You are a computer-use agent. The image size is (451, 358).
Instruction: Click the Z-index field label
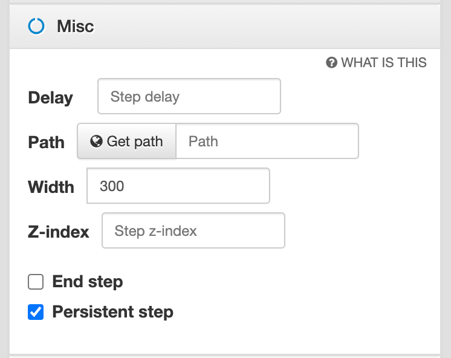click(x=59, y=232)
